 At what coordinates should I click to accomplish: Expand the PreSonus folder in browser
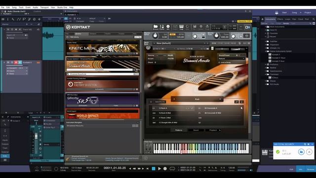266,64
